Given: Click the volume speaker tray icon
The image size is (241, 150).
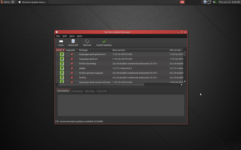Looking at the screenshot, I should point(214,2).
